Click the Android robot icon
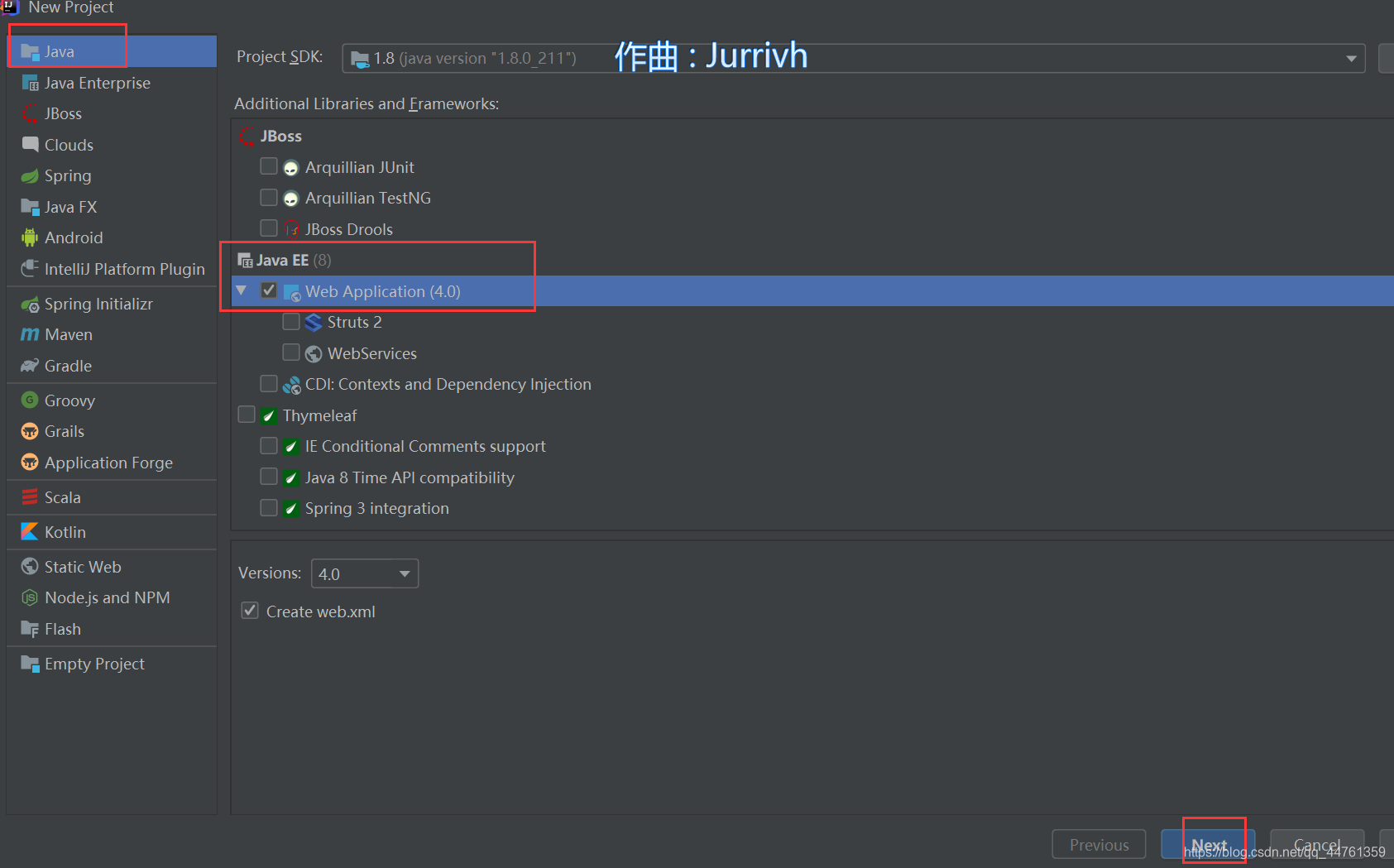The image size is (1394, 868). click(x=30, y=237)
